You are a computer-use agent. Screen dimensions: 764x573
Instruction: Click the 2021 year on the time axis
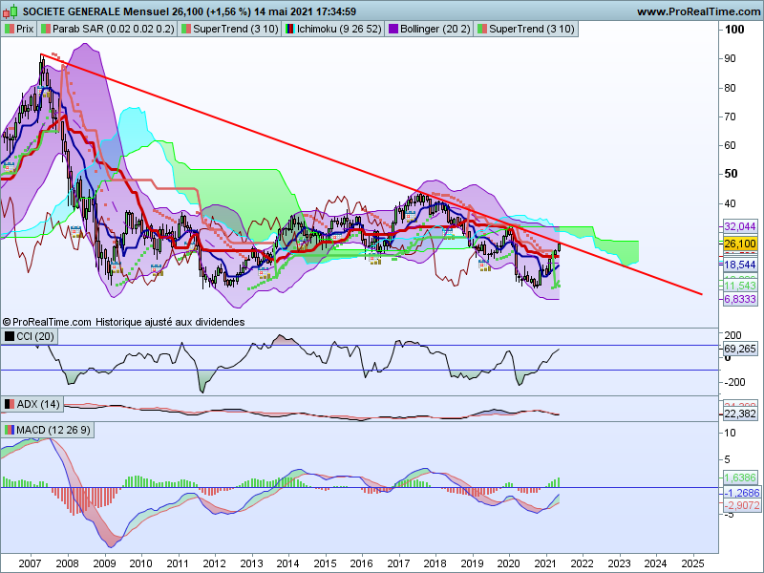tap(545, 563)
